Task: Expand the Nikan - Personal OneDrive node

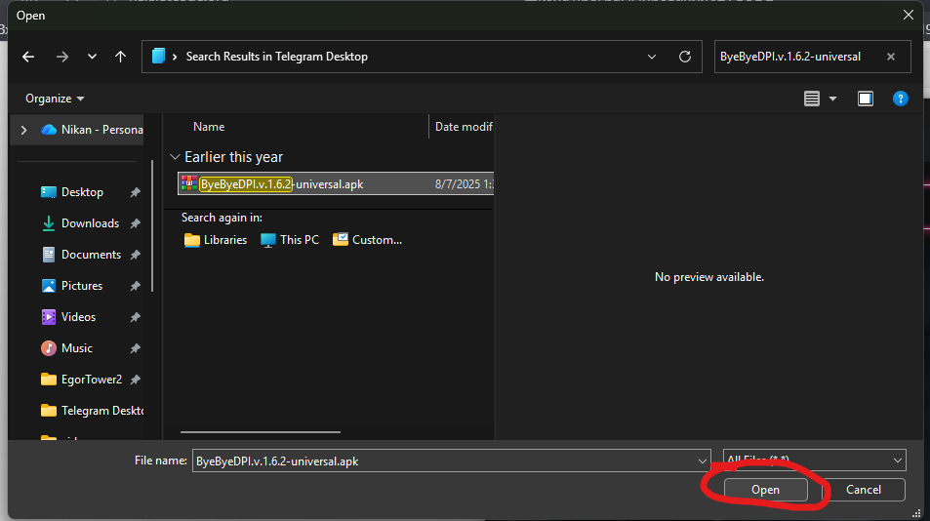Action: [x=23, y=130]
